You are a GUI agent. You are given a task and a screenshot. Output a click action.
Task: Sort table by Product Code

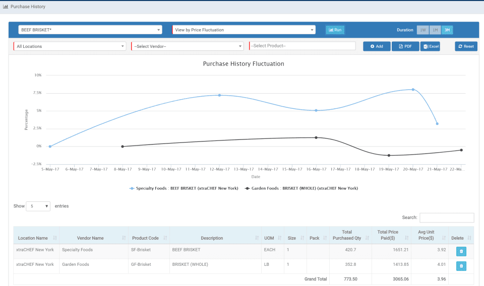(149, 238)
